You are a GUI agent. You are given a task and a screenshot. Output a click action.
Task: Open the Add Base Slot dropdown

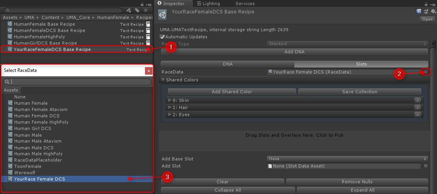coord(347,159)
